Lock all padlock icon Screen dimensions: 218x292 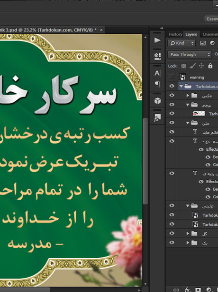pyautogui.click(x=210, y=66)
